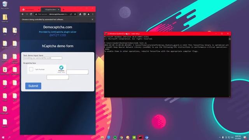The image size is (249, 140).
Task: Click empty text box right of hCaptcha
Action: [77, 72]
